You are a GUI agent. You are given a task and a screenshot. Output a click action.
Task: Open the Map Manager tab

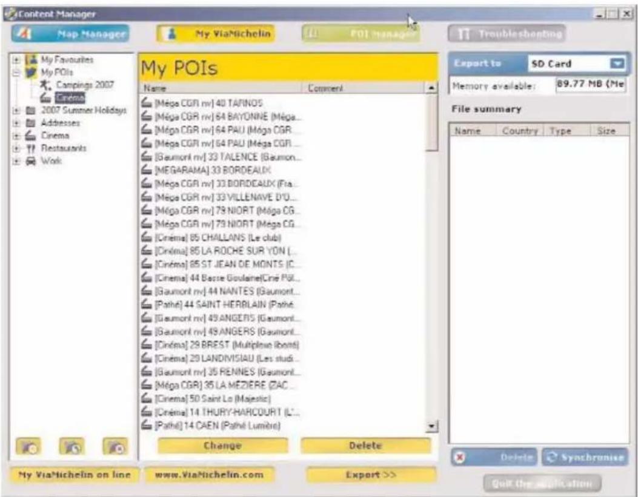coord(70,34)
